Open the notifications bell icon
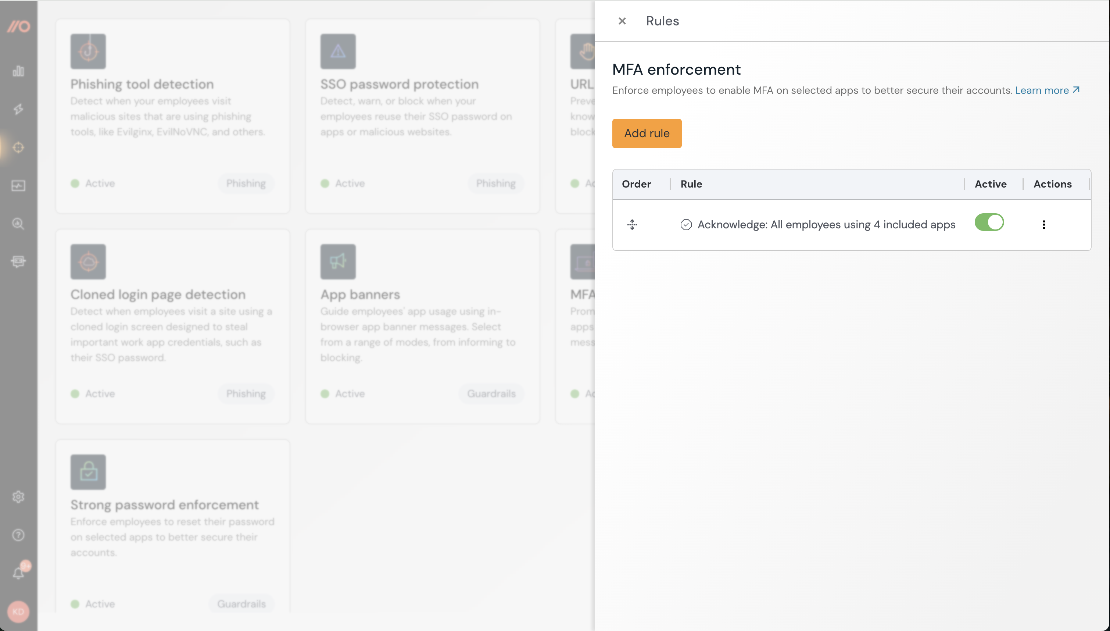This screenshot has width=1110, height=631. click(x=18, y=573)
